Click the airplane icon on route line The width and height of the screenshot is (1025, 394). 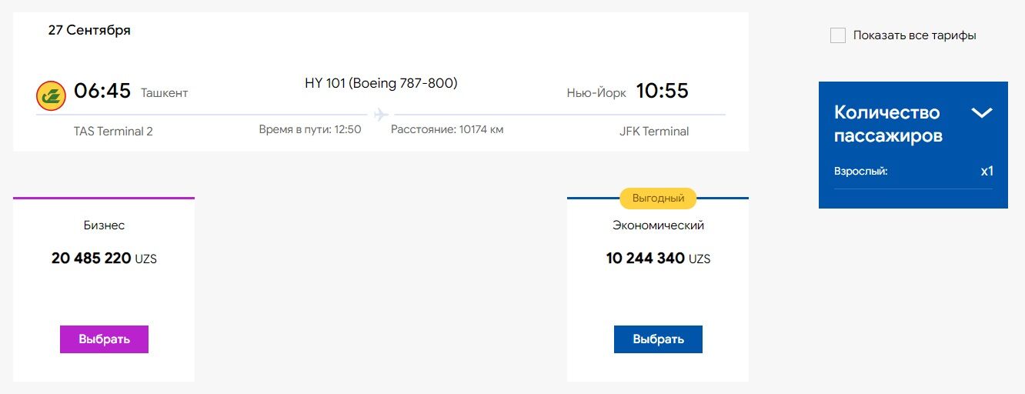tap(381, 115)
